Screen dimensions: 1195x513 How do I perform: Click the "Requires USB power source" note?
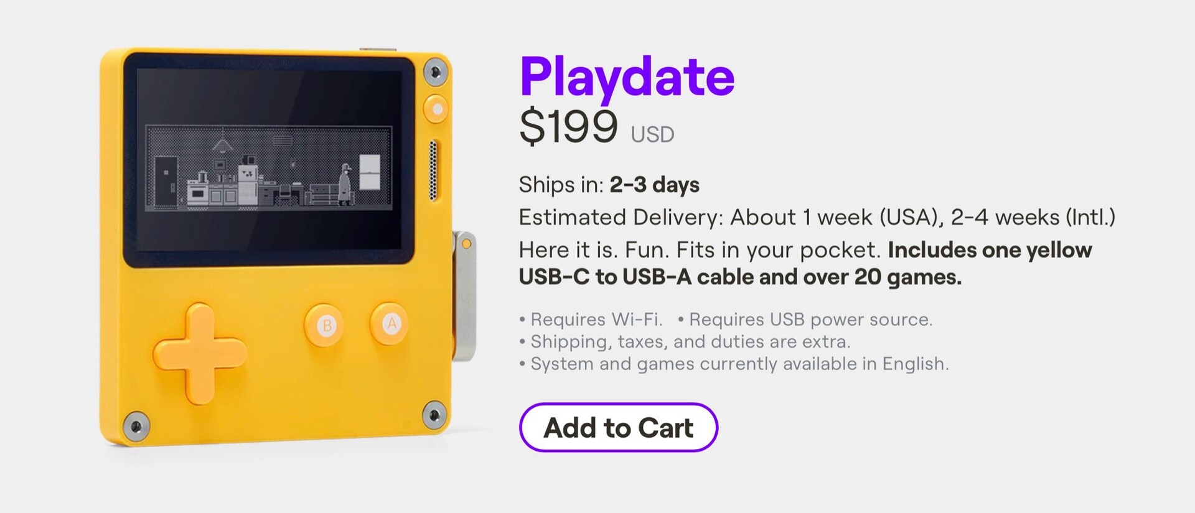[x=810, y=319]
